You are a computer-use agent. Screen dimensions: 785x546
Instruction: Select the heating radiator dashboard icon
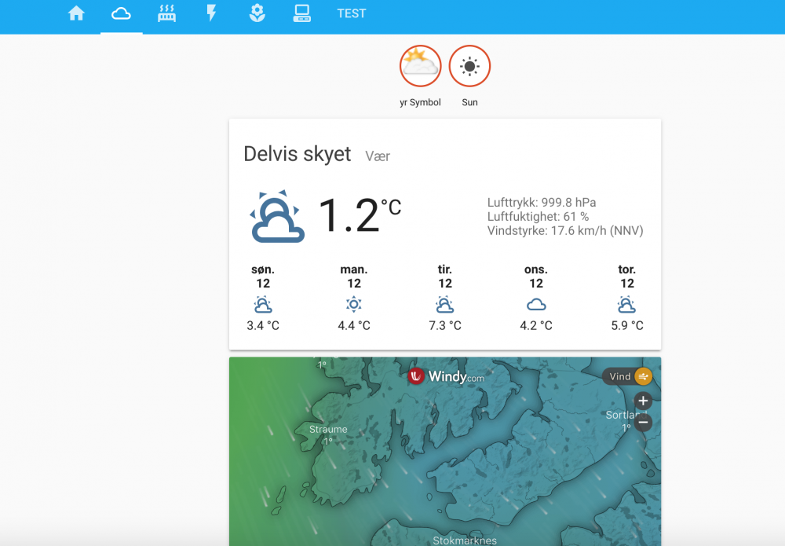click(x=166, y=13)
